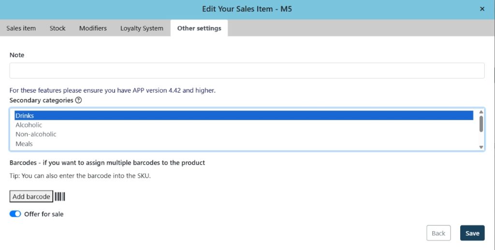The height and width of the screenshot is (250, 495).
Task: Select Drinks in secondary categories
Action: point(25,115)
